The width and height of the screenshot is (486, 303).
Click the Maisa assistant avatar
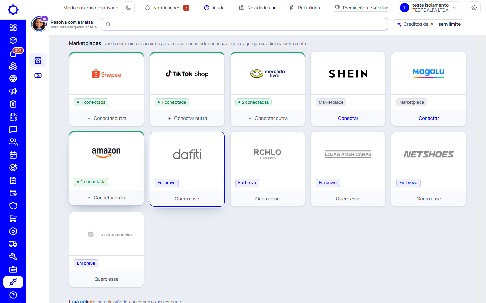pyautogui.click(x=39, y=24)
